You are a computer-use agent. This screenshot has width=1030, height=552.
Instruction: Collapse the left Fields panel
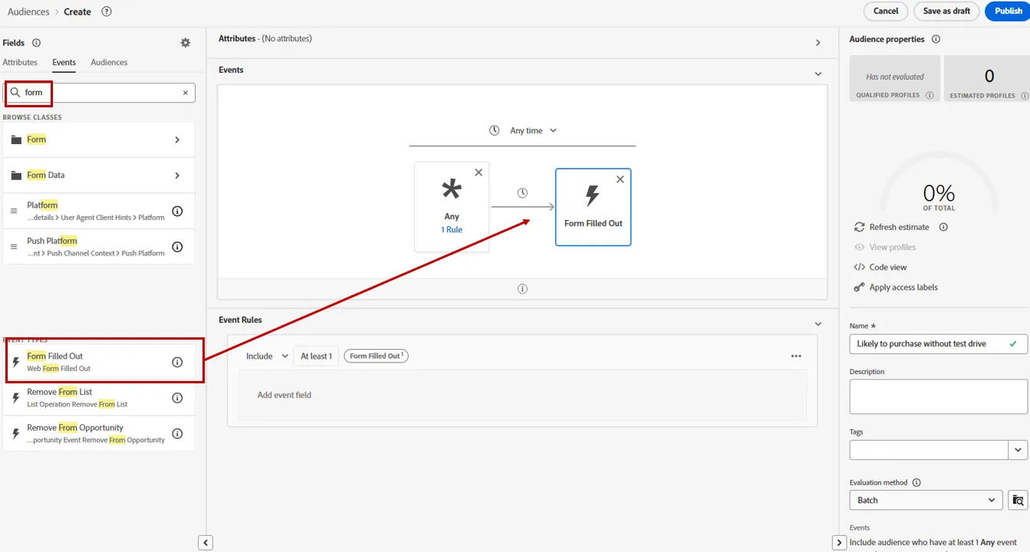(206, 543)
